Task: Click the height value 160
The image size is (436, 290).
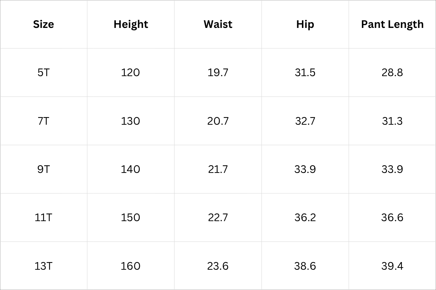Action: point(130,266)
